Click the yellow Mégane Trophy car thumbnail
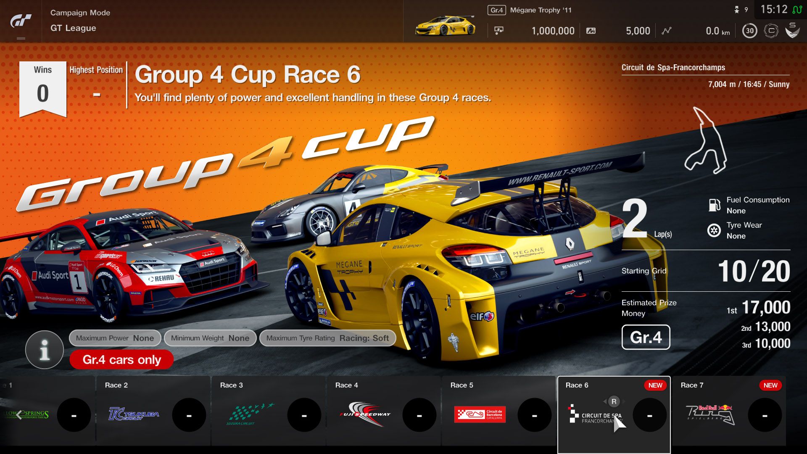Viewport: 807px width, 454px height. click(446, 26)
